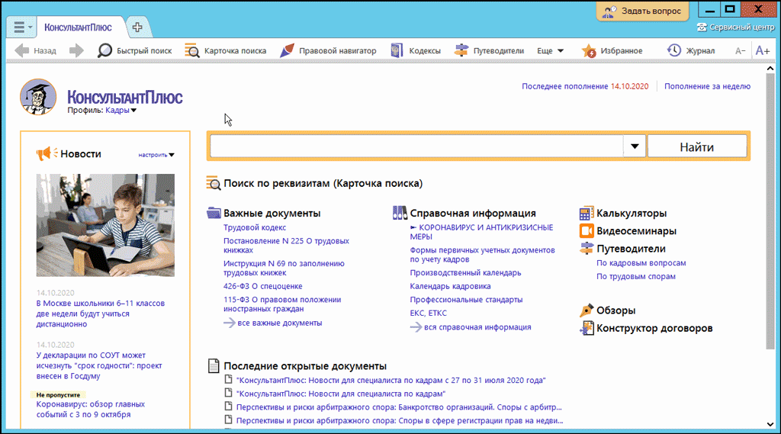Click the Найти search button

click(697, 147)
